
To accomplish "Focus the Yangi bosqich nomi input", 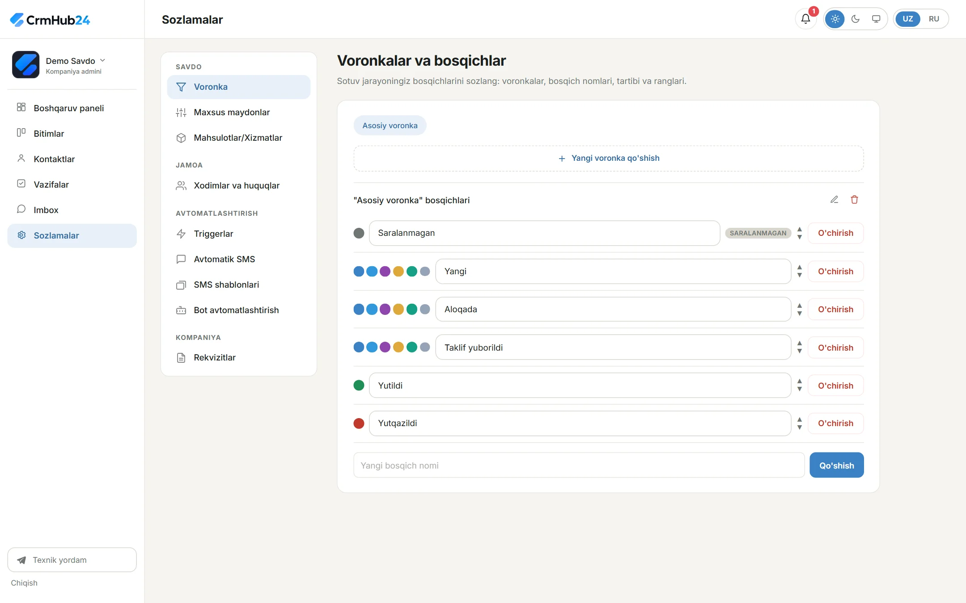I will (x=579, y=465).
